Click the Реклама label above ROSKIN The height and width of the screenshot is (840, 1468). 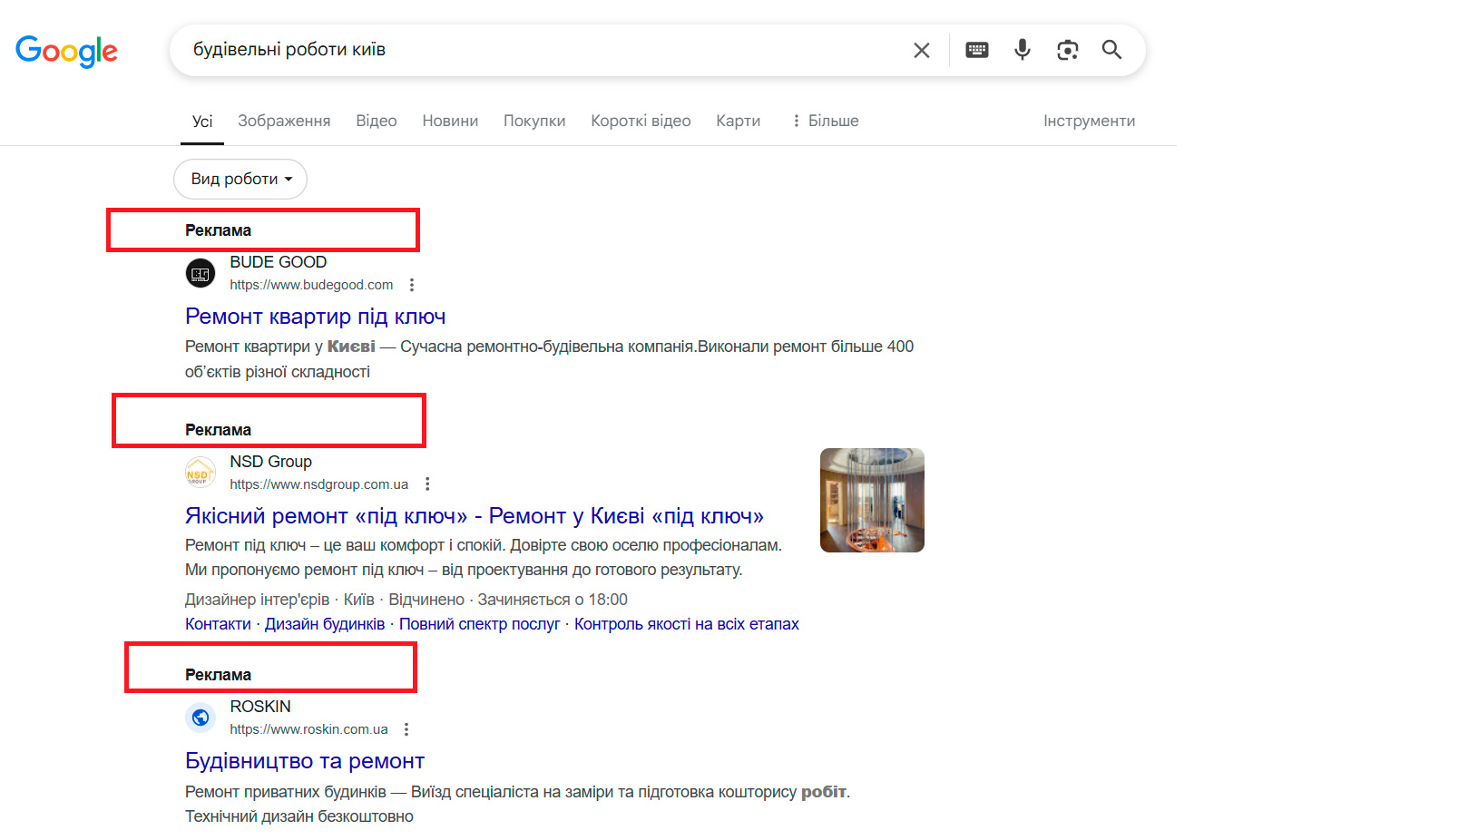pyautogui.click(x=219, y=675)
